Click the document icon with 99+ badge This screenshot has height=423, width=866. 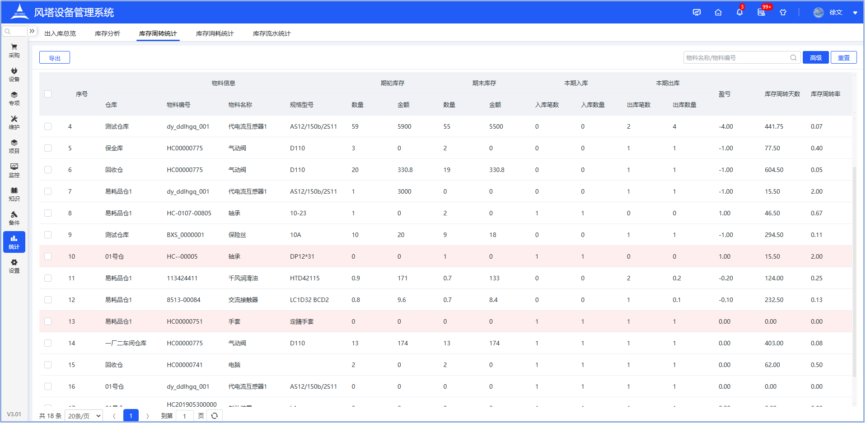coord(761,12)
